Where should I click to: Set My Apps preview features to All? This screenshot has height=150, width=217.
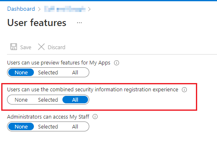[x=75, y=72]
